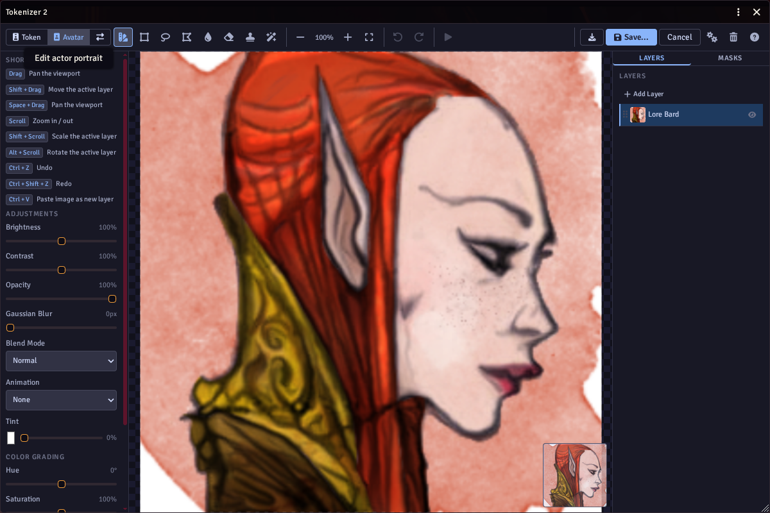Switch to the MASKS tab

click(x=730, y=58)
